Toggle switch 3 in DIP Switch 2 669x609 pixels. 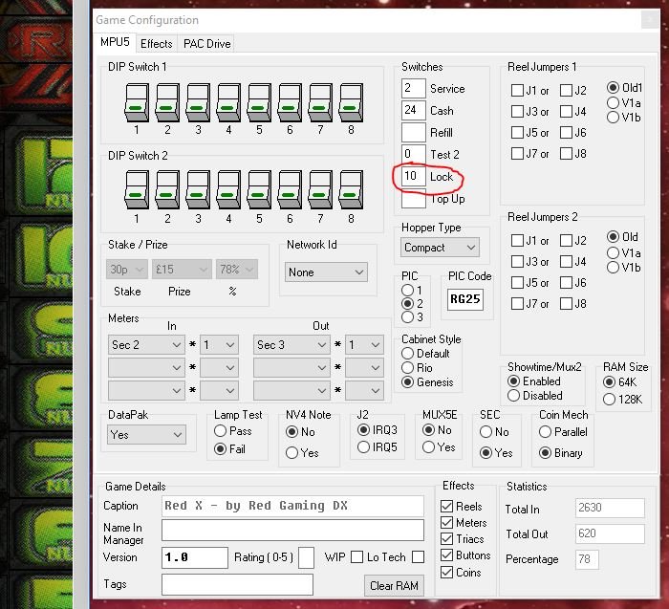click(198, 191)
